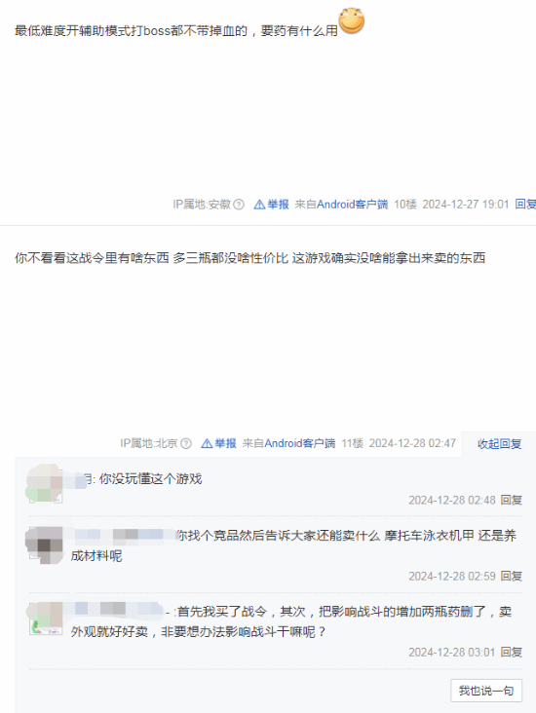This screenshot has height=713, width=536.
Task: Collapse replies with 收起回复
Action: [499, 444]
